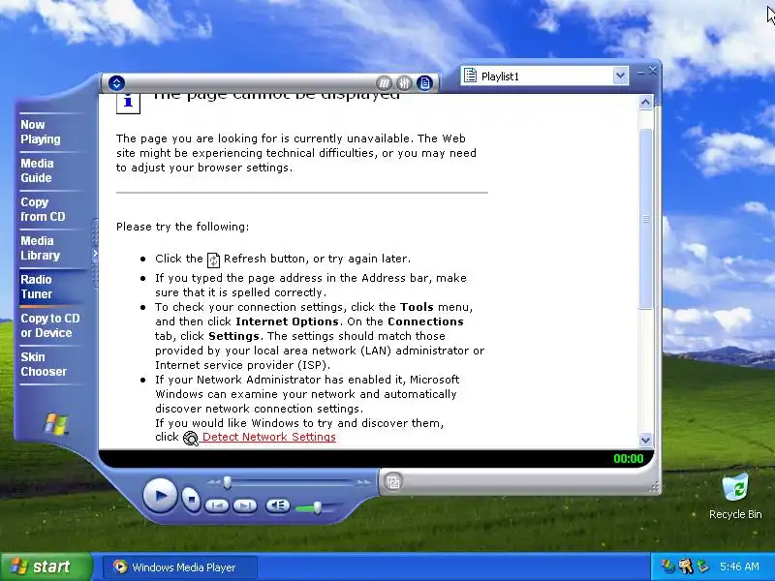Click the rewind arrows beside seek bar
The height and width of the screenshot is (581, 775).
tap(213, 482)
